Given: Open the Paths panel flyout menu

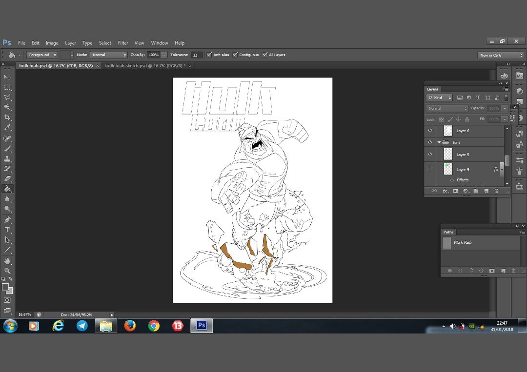Looking at the screenshot, I should (x=522, y=232).
